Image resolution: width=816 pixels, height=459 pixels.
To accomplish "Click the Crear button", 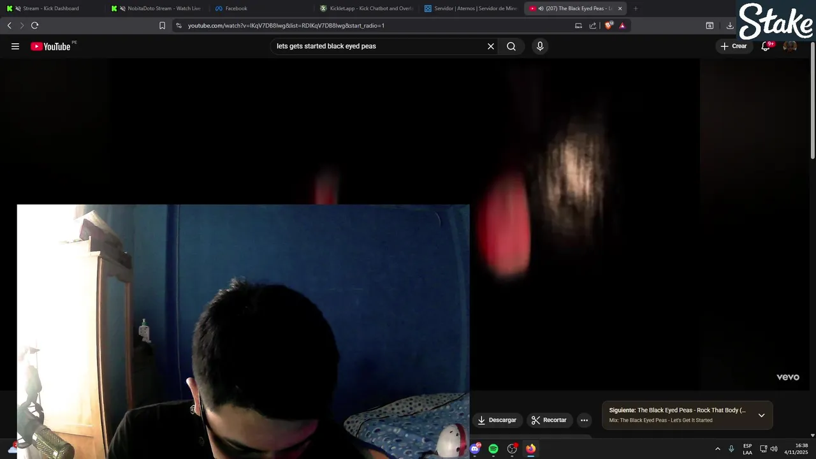I will pyautogui.click(x=734, y=46).
